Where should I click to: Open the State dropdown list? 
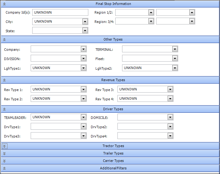tap(85, 30)
